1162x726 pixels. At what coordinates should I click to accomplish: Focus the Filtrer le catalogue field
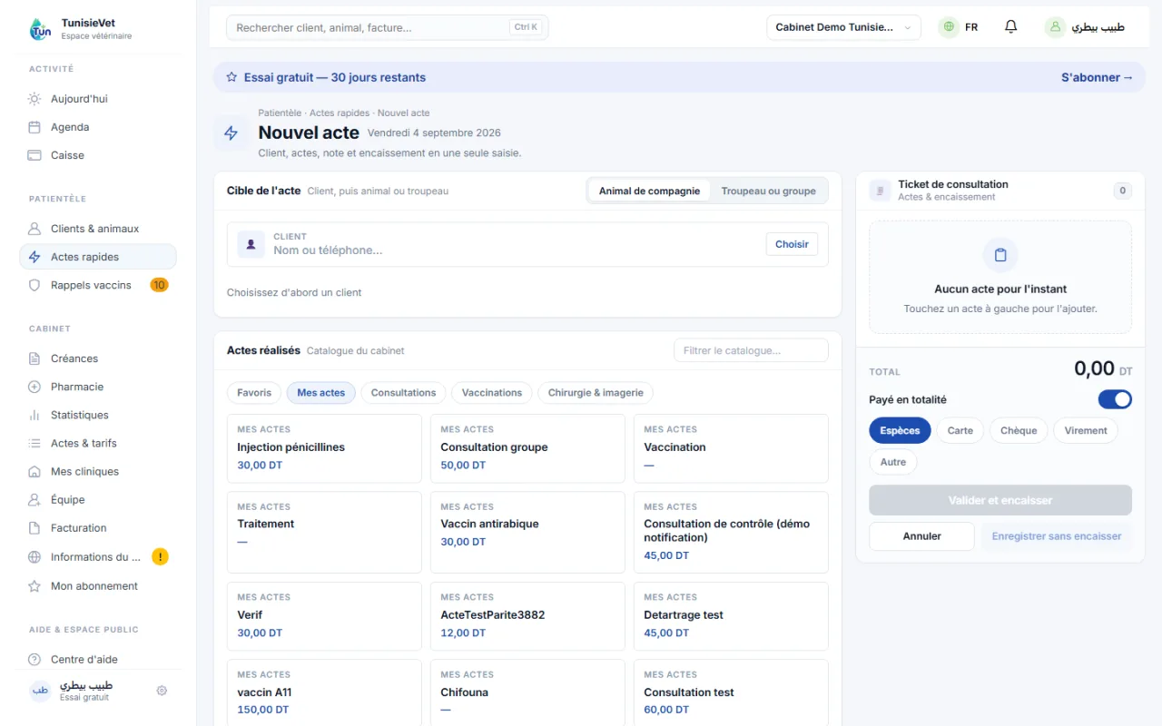click(x=751, y=350)
